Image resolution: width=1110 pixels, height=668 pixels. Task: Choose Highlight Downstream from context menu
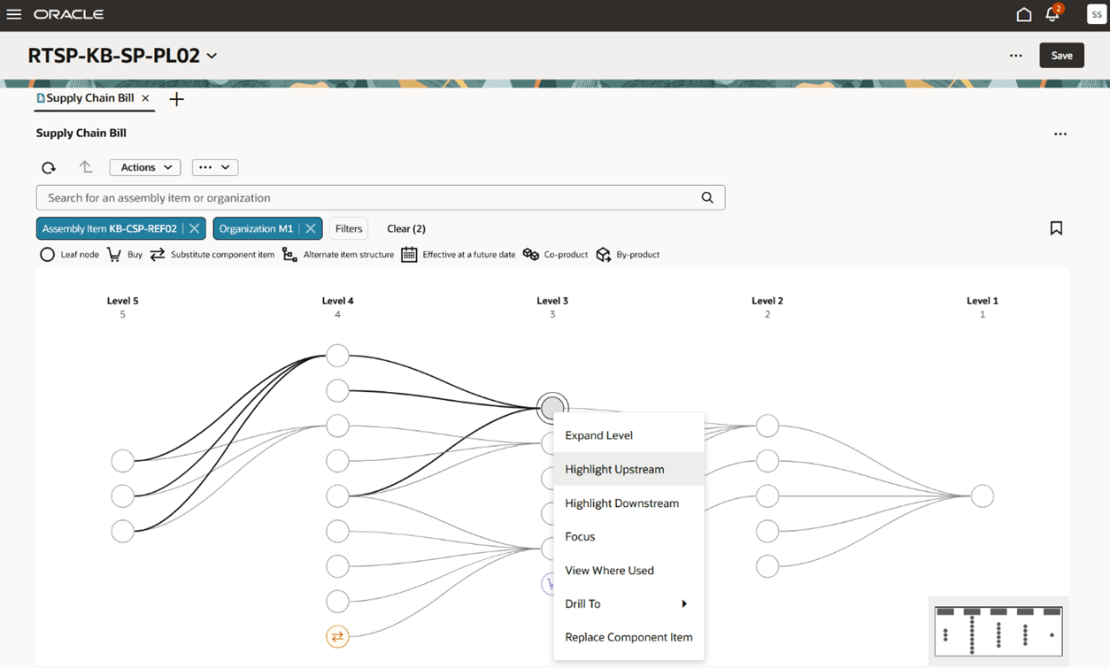coord(628,503)
